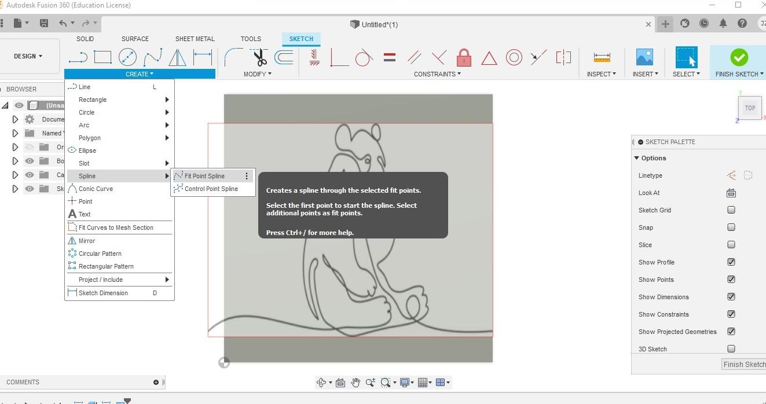The height and width of the screenshot is (404, 766).
Task: Apply the Symmetry constraint icon
Action: (563, 57)
